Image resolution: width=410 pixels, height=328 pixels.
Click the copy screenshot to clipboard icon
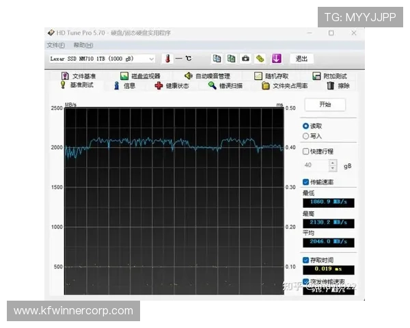click(x=231, y=59)
